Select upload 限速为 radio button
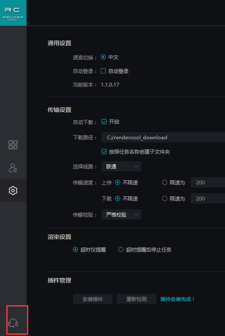 tap(165, 183)
